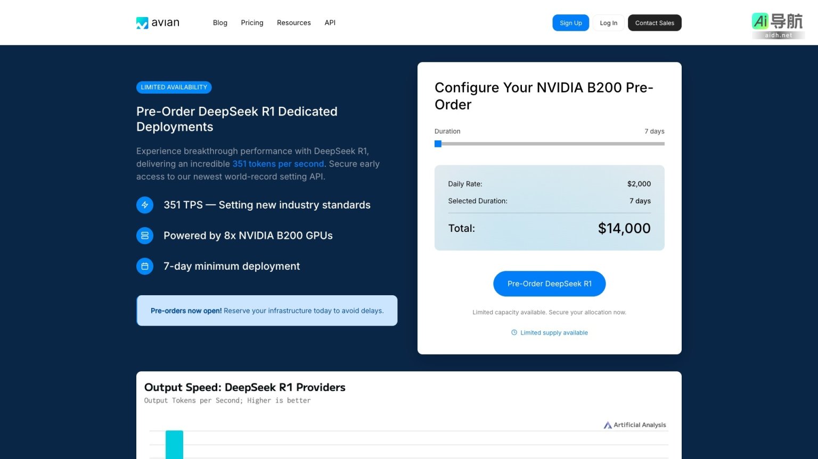Viewport: 818px width, 459px height.
Task: Click the lightning bolt TPS icon
Action: click(x=145, y=205)
